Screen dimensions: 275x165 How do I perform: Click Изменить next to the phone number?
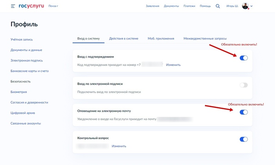point(173,65)
